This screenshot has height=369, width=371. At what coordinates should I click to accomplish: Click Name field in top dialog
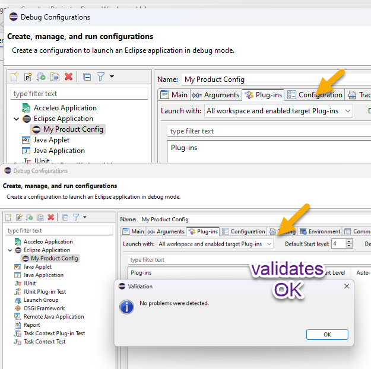276,79
